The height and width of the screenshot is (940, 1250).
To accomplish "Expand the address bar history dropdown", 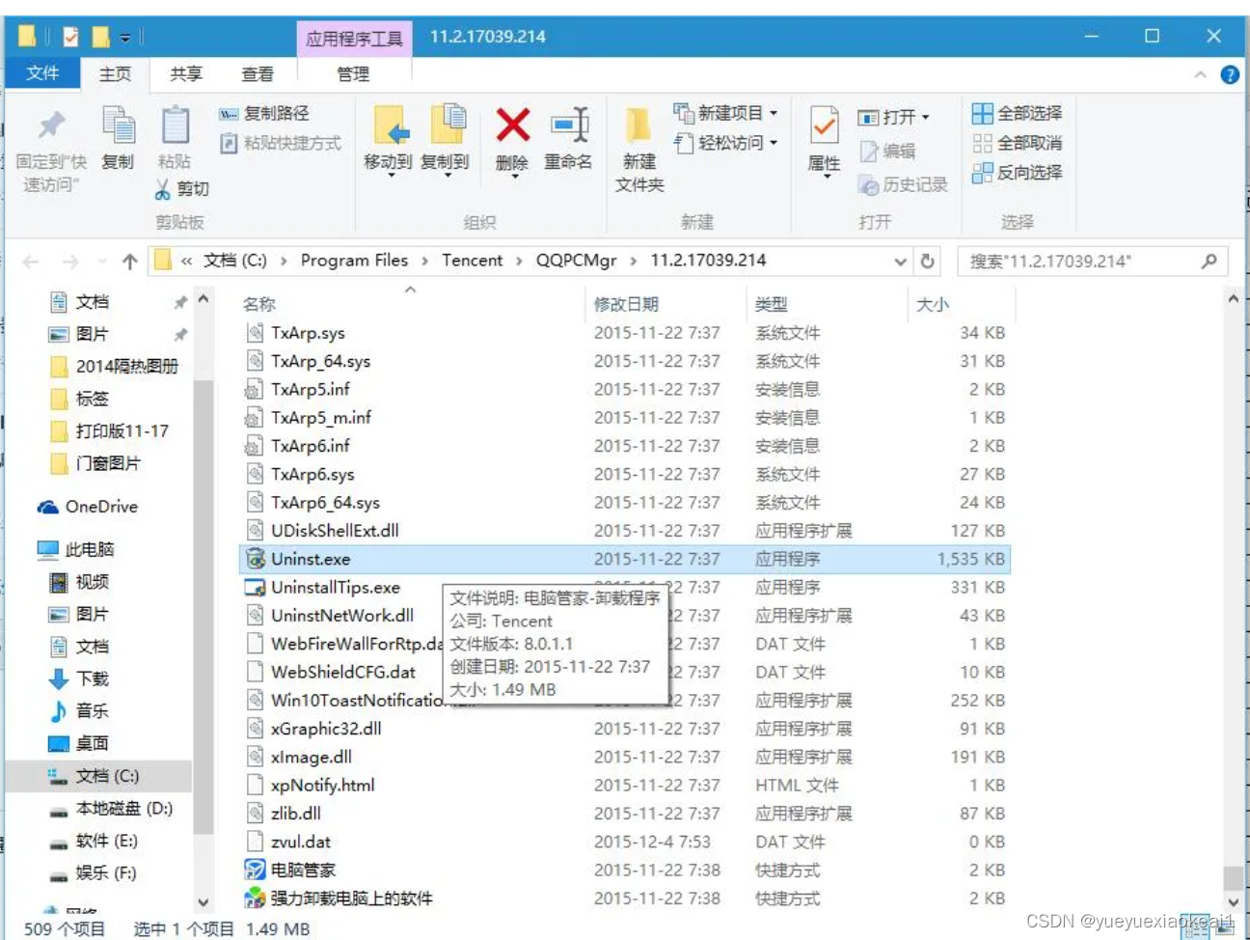I will (899, 262).
